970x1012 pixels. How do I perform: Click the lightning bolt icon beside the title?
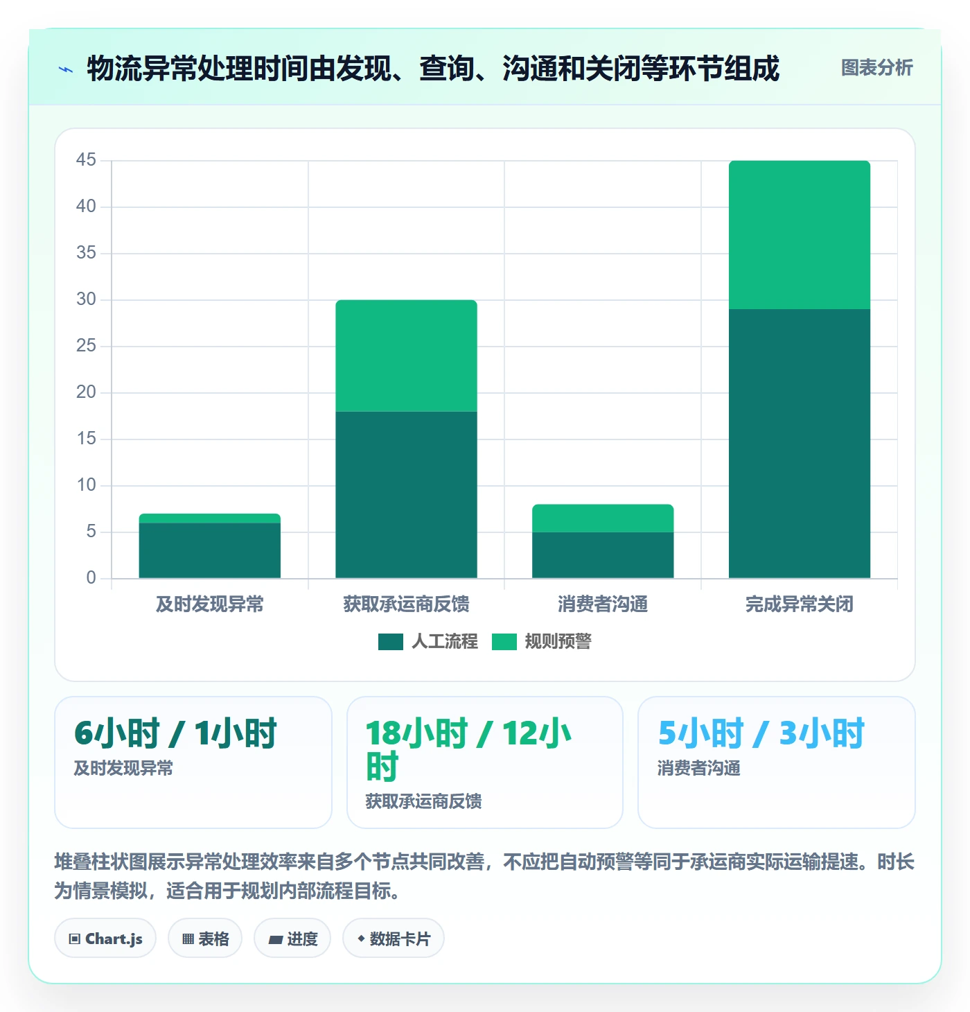[x=66, y=69]
